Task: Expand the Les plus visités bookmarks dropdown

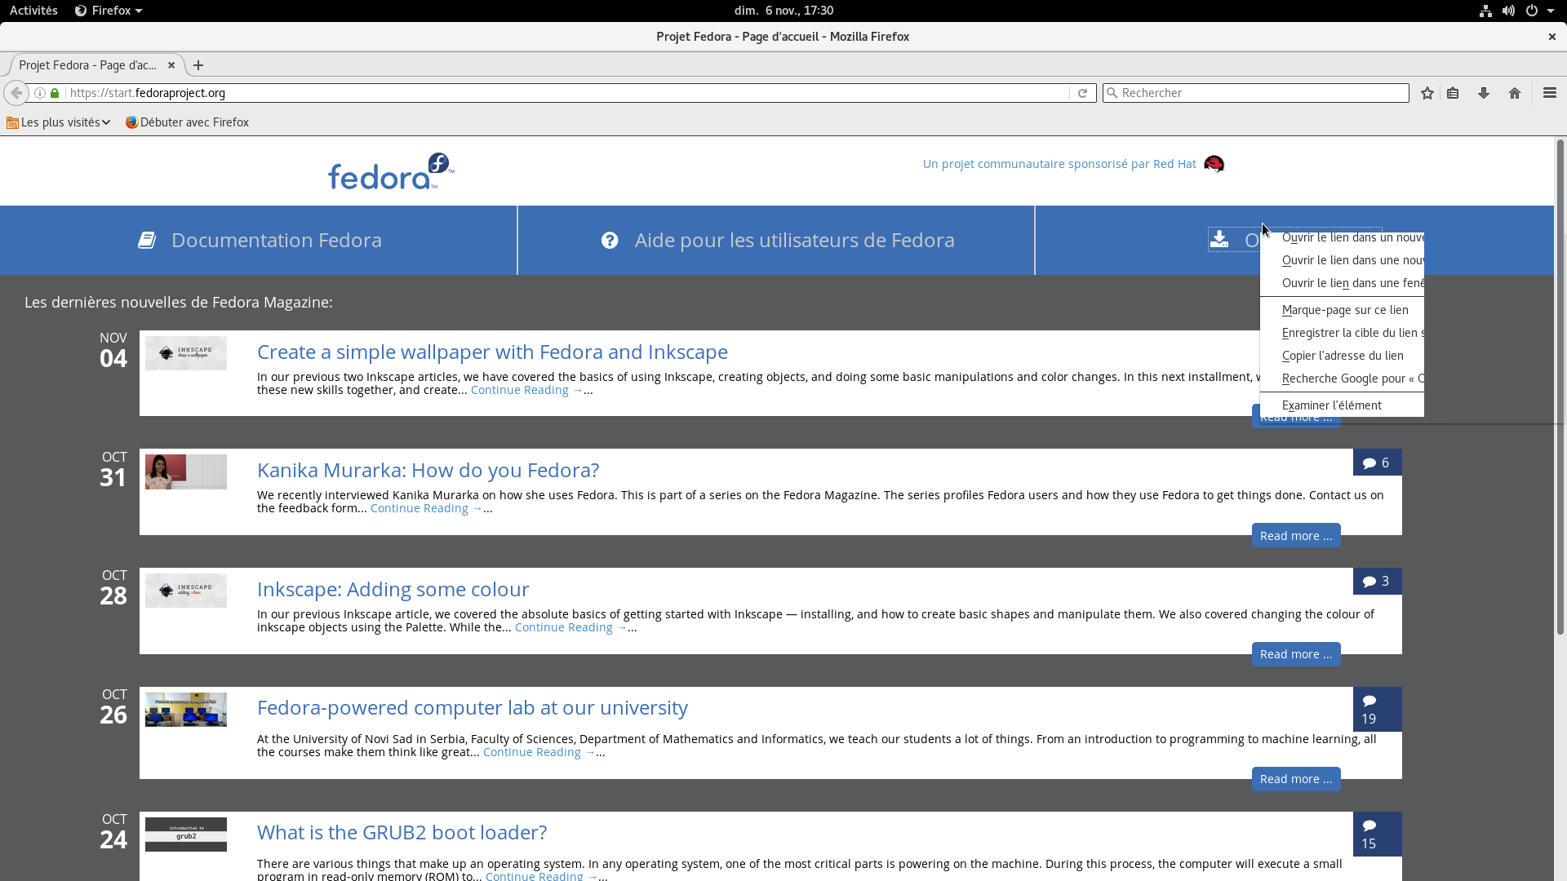Action: pyautogui.click(x=59, y=122)
